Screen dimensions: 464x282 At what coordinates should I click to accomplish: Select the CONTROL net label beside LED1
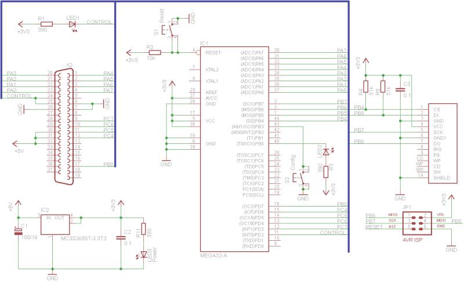coord(99,22)
